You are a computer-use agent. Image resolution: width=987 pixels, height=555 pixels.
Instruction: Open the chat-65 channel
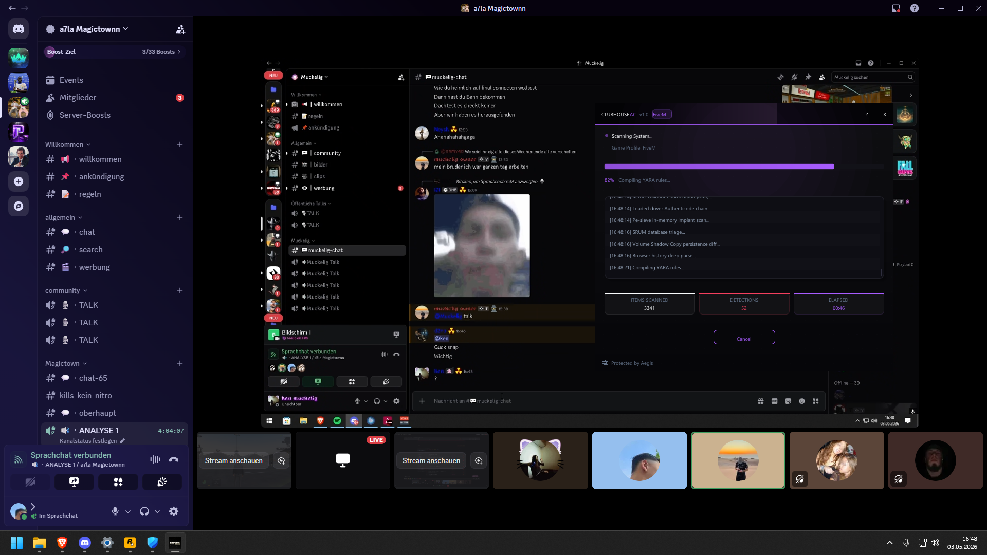tap(114, 378)
